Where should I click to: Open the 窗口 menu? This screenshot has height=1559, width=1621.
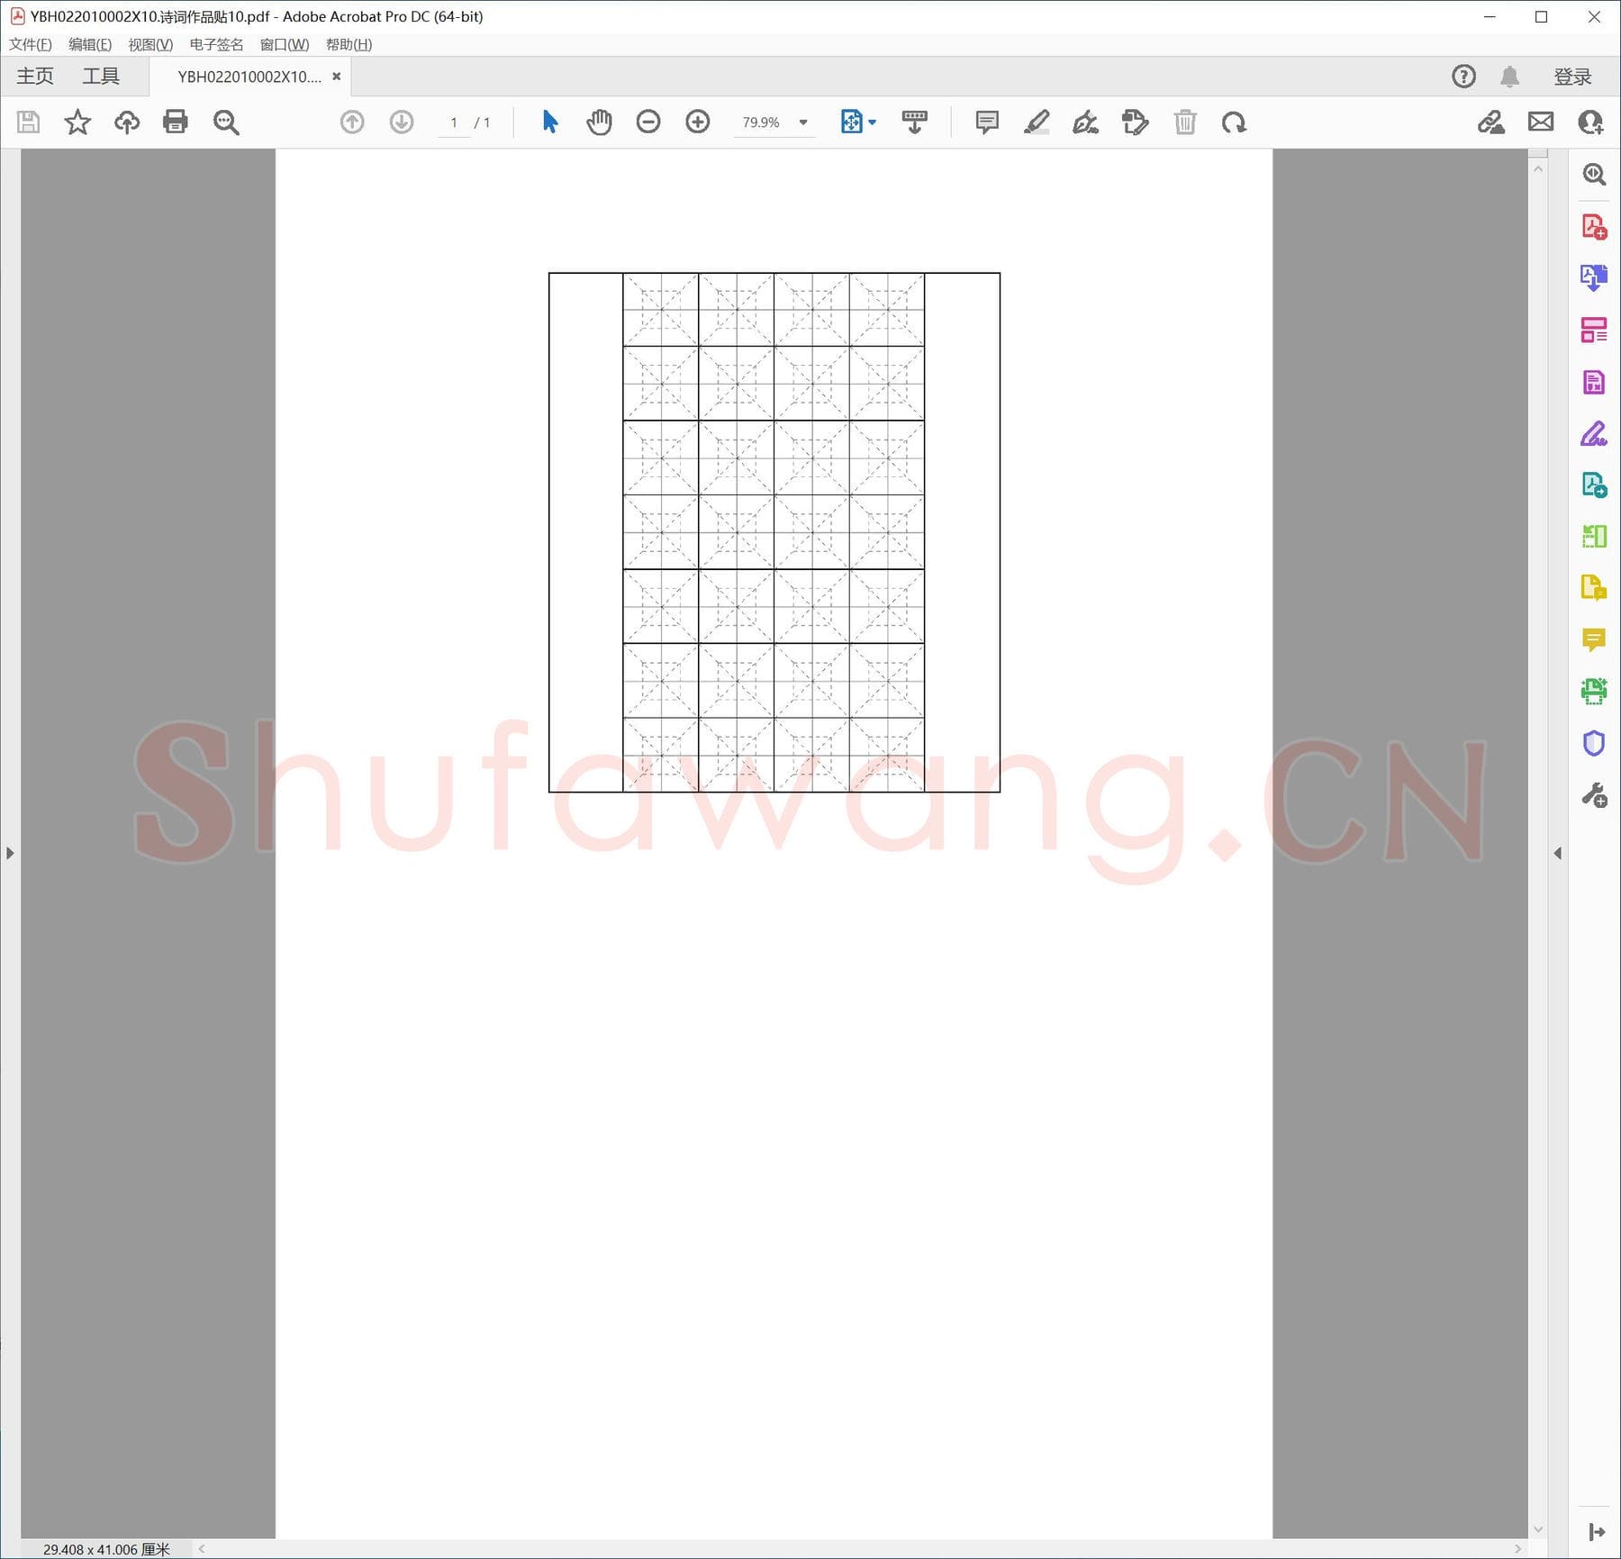click(285, 44)
